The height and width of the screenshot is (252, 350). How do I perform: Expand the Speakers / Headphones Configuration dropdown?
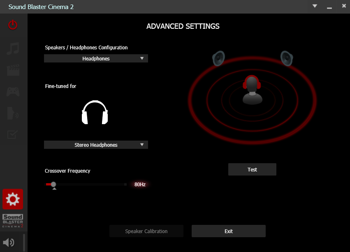(96, 58)
